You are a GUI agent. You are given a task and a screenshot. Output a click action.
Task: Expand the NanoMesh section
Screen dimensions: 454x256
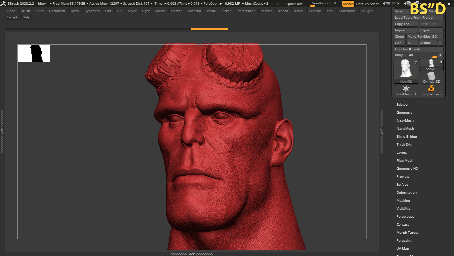405,129
